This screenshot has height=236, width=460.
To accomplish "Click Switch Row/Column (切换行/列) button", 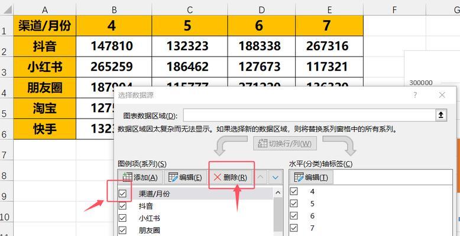I will click(284, 143).
